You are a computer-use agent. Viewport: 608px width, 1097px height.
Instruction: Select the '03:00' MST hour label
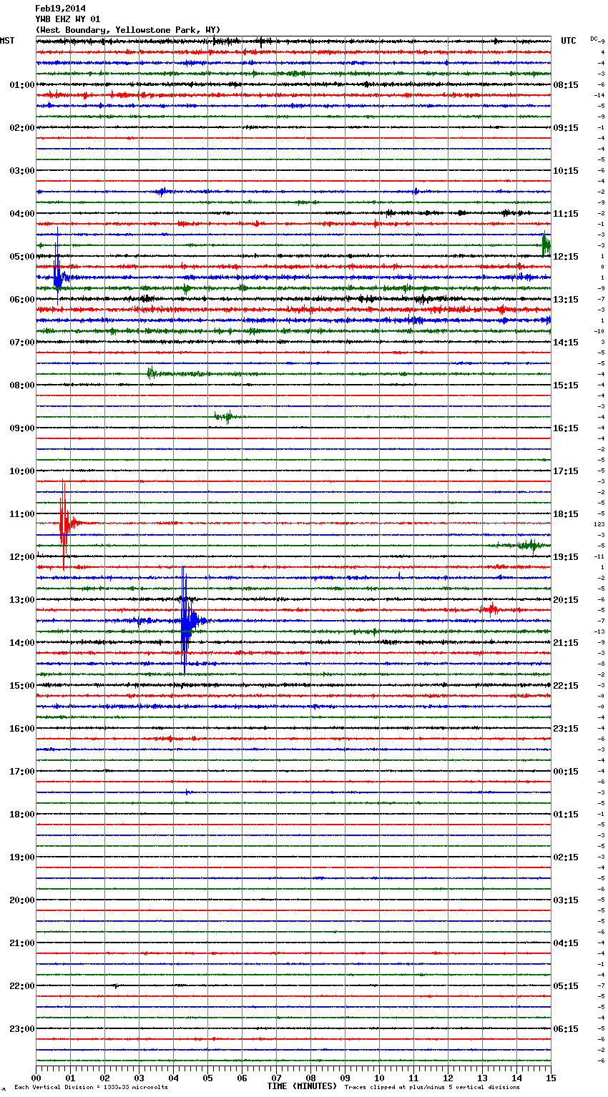point(22,171)
